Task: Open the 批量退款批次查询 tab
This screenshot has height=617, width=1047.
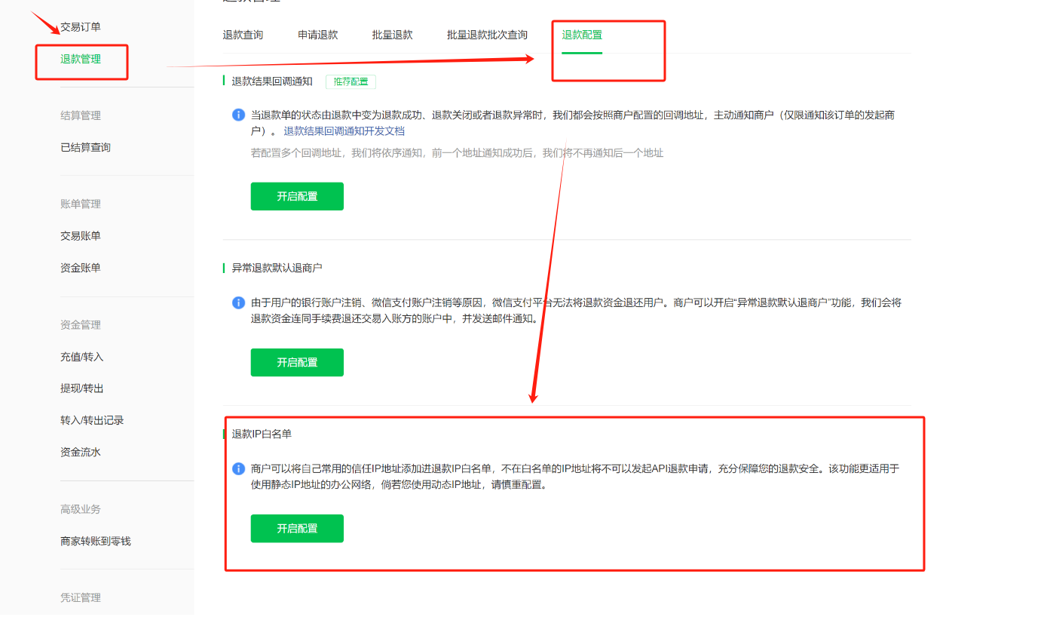Action: click(487, 35)
